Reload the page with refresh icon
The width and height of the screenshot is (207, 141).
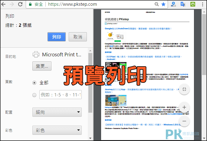click(20, 4)
